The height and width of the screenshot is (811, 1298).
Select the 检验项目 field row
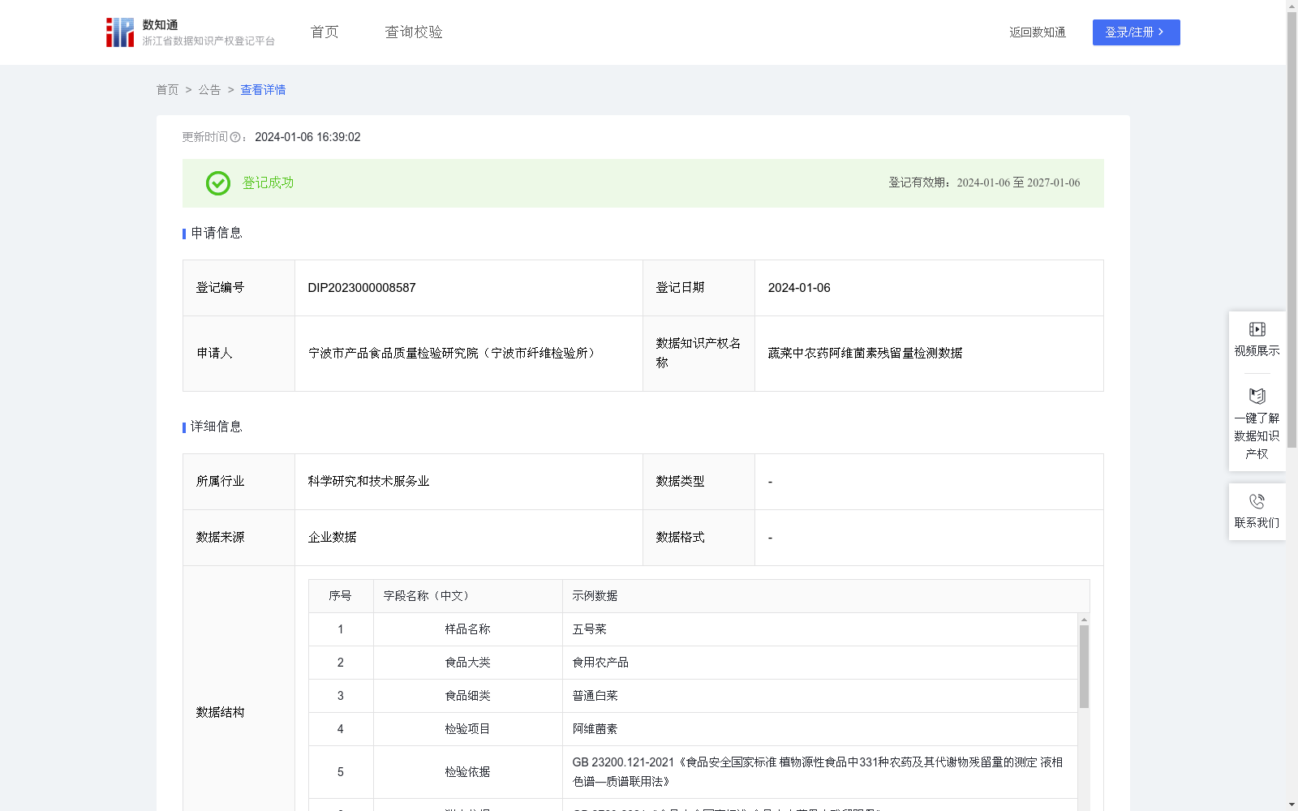pyautogui.click(x=693, y=729)
